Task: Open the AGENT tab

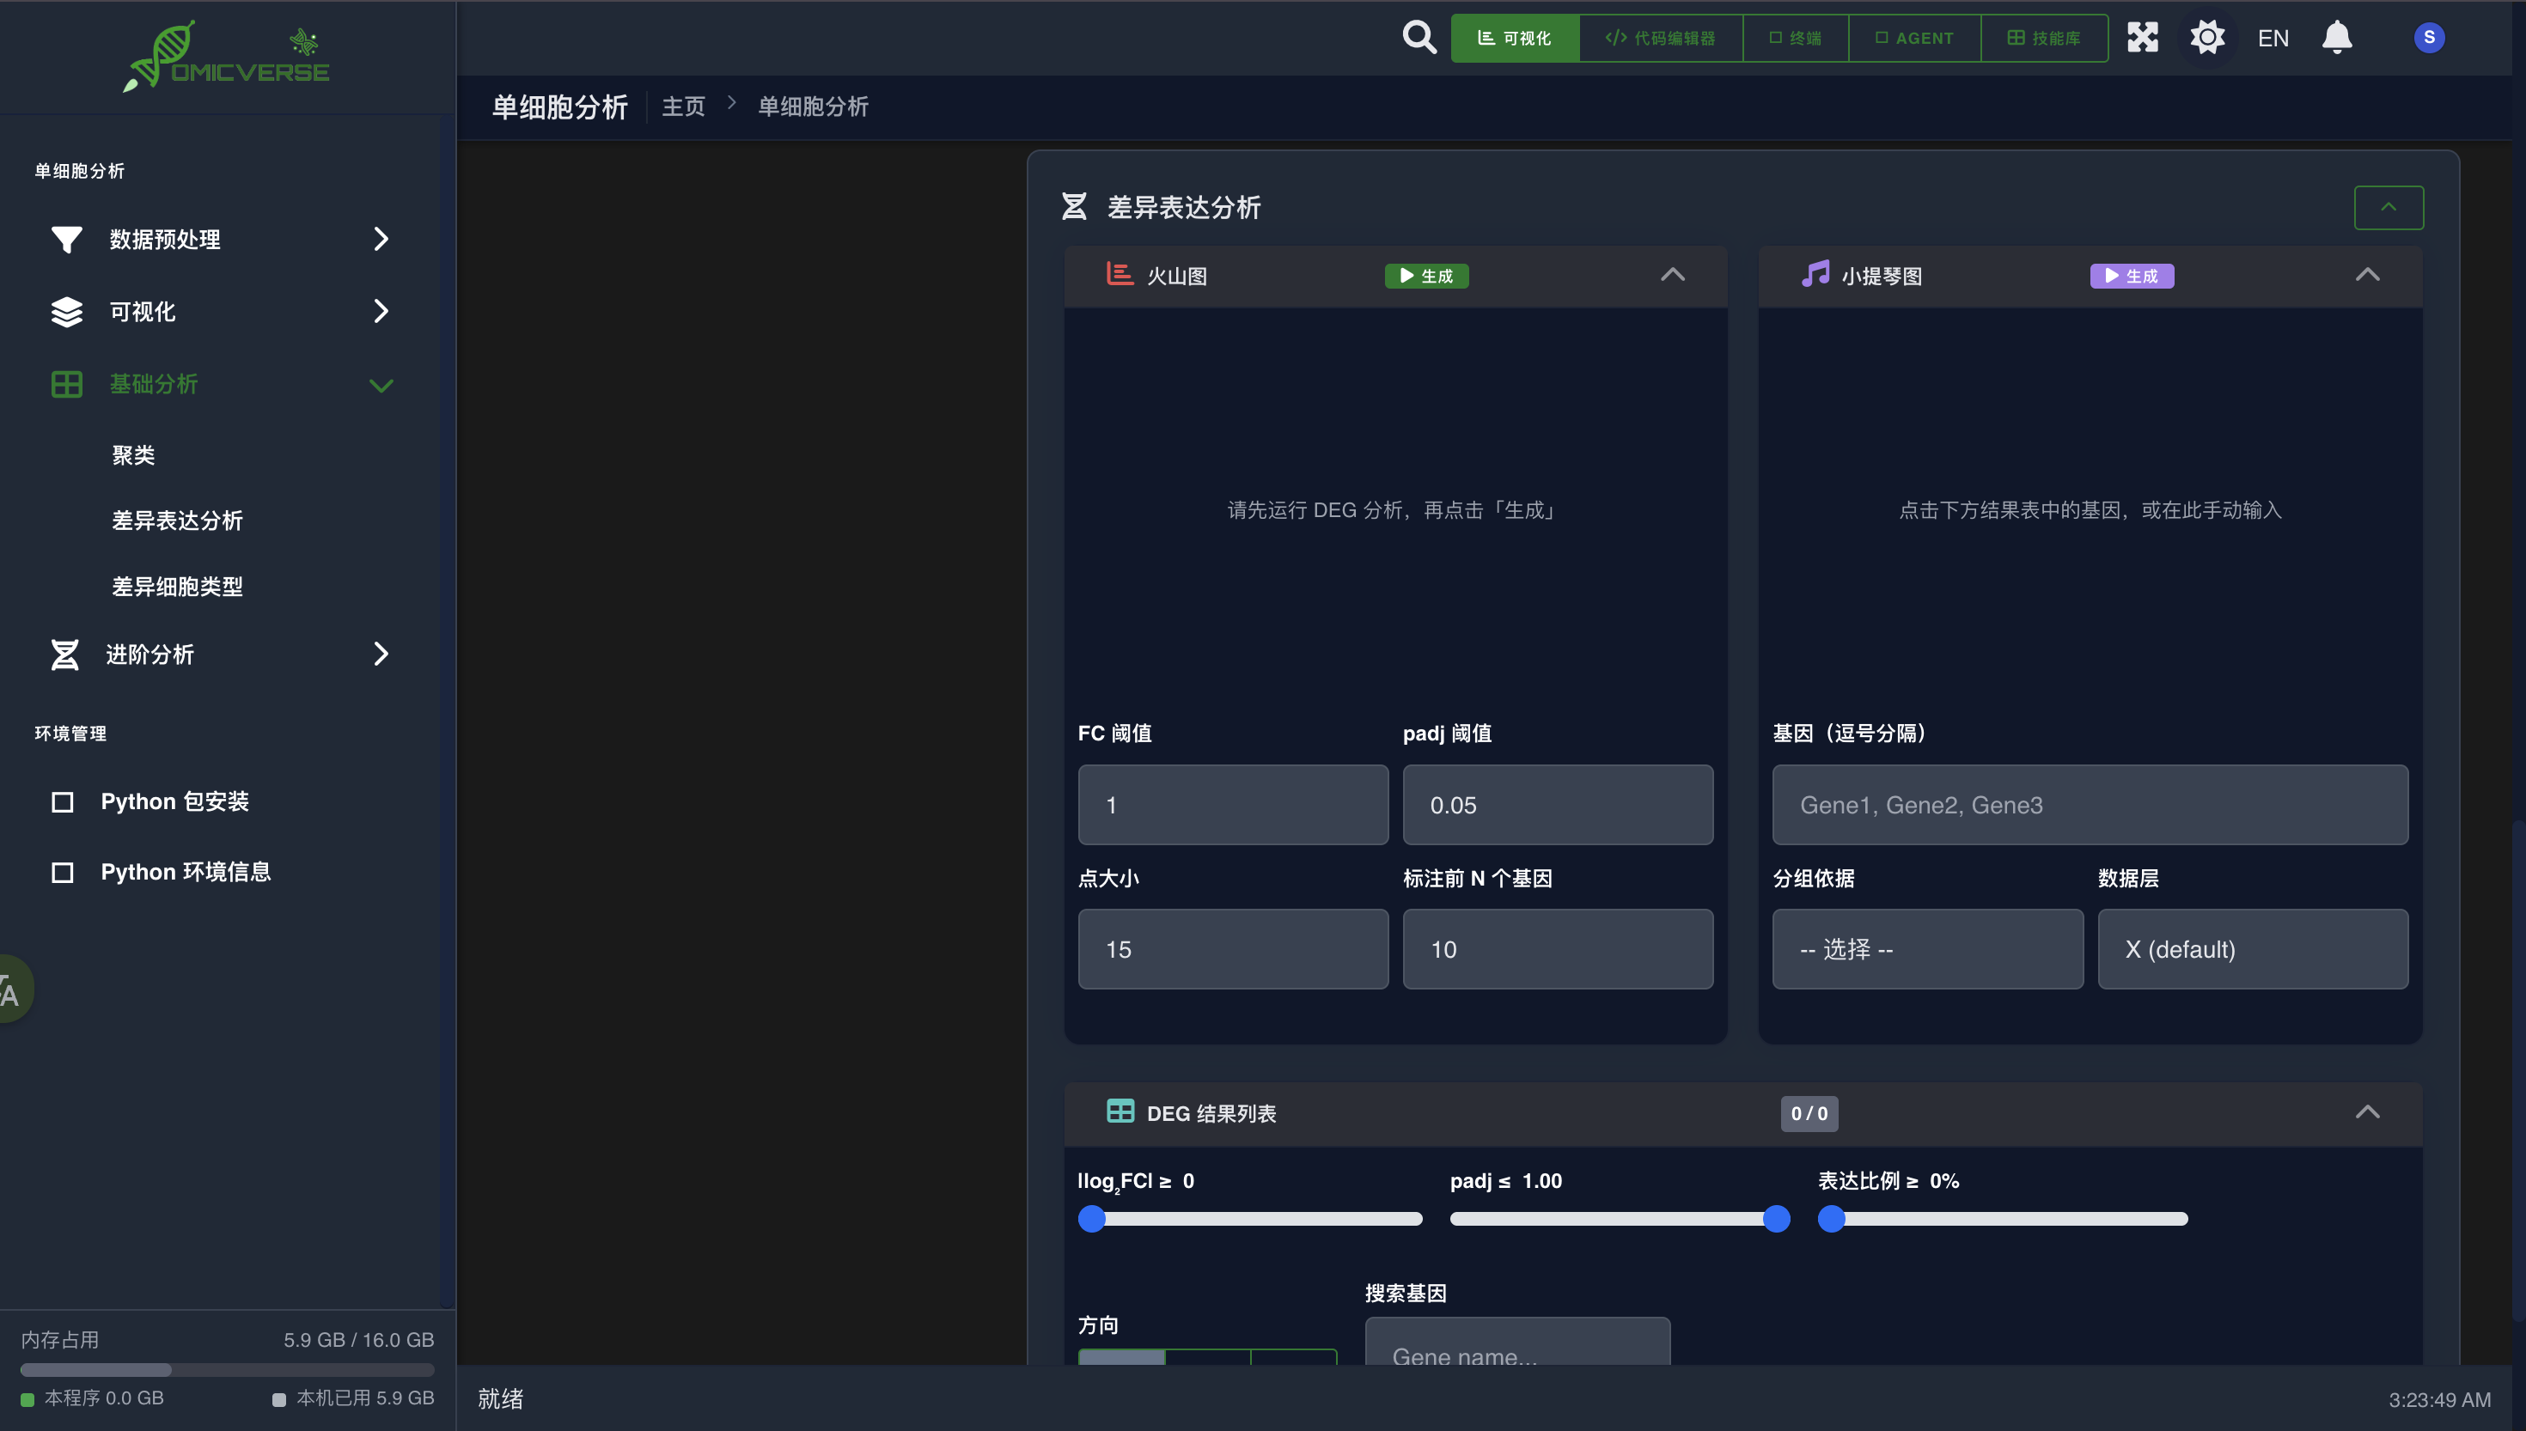Action: coord(1913,39)
